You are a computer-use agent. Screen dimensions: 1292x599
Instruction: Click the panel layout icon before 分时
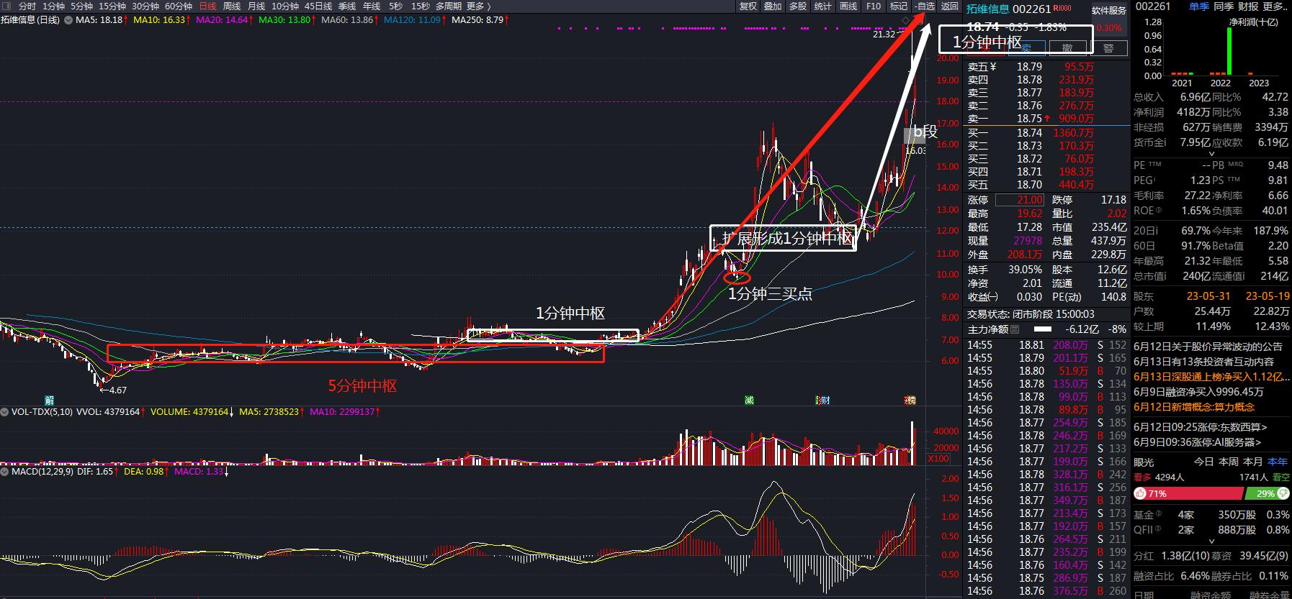[6, 6]
